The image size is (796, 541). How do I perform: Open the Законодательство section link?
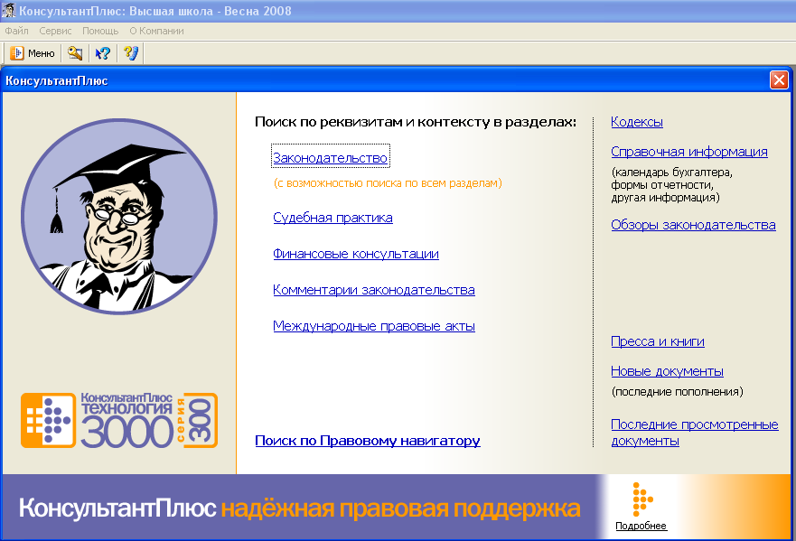[x=331, y=158]
